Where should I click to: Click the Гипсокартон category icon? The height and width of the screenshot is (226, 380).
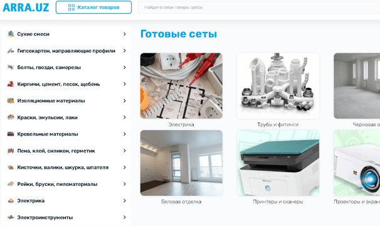(11, 51)
